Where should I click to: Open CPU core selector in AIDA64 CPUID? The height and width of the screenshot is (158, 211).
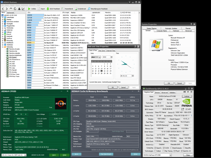[x=25, y=155]
